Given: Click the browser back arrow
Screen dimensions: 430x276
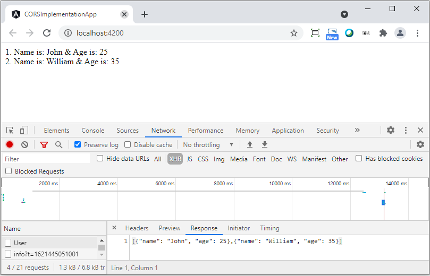Looking at the screenshot, I should coord(13,33).
